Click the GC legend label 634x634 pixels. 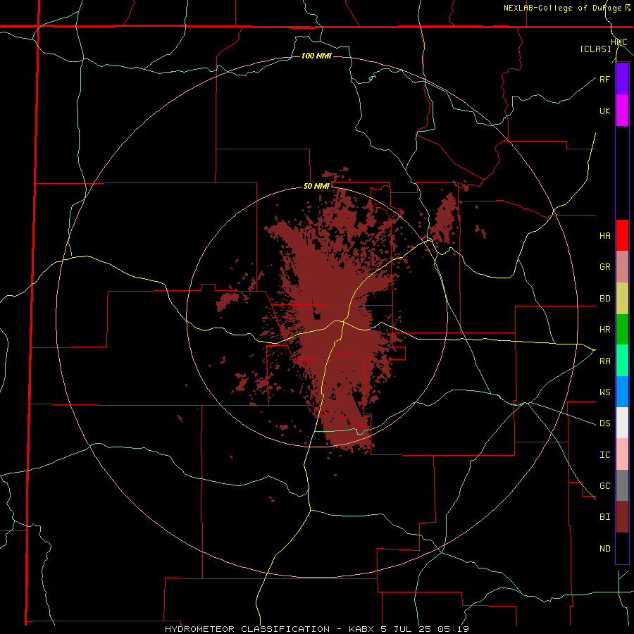point(604,486)
